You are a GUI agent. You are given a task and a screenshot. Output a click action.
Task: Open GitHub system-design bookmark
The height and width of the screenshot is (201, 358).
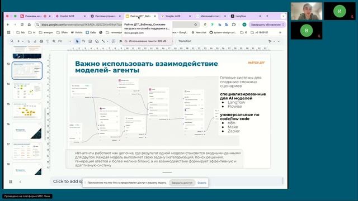(223, 32)
